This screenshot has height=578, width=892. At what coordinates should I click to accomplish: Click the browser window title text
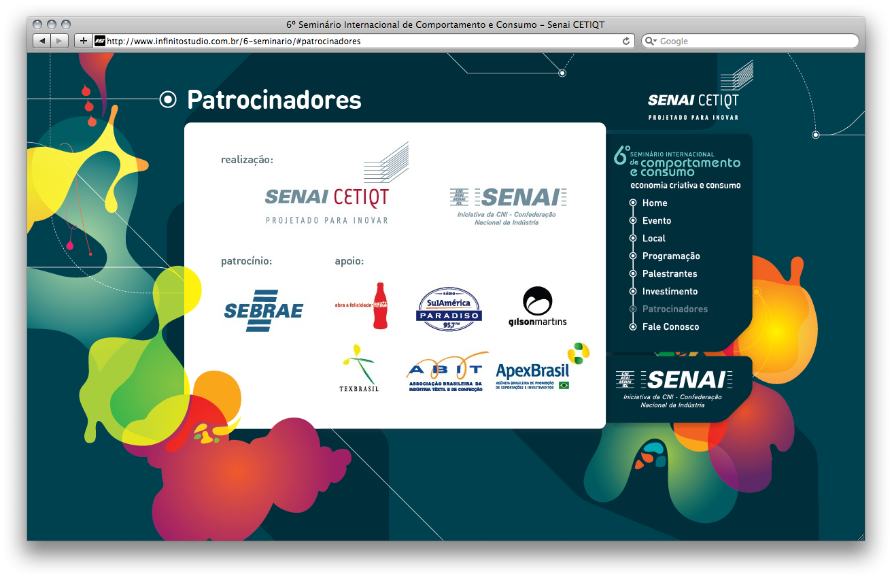click(x=445, y=24)
